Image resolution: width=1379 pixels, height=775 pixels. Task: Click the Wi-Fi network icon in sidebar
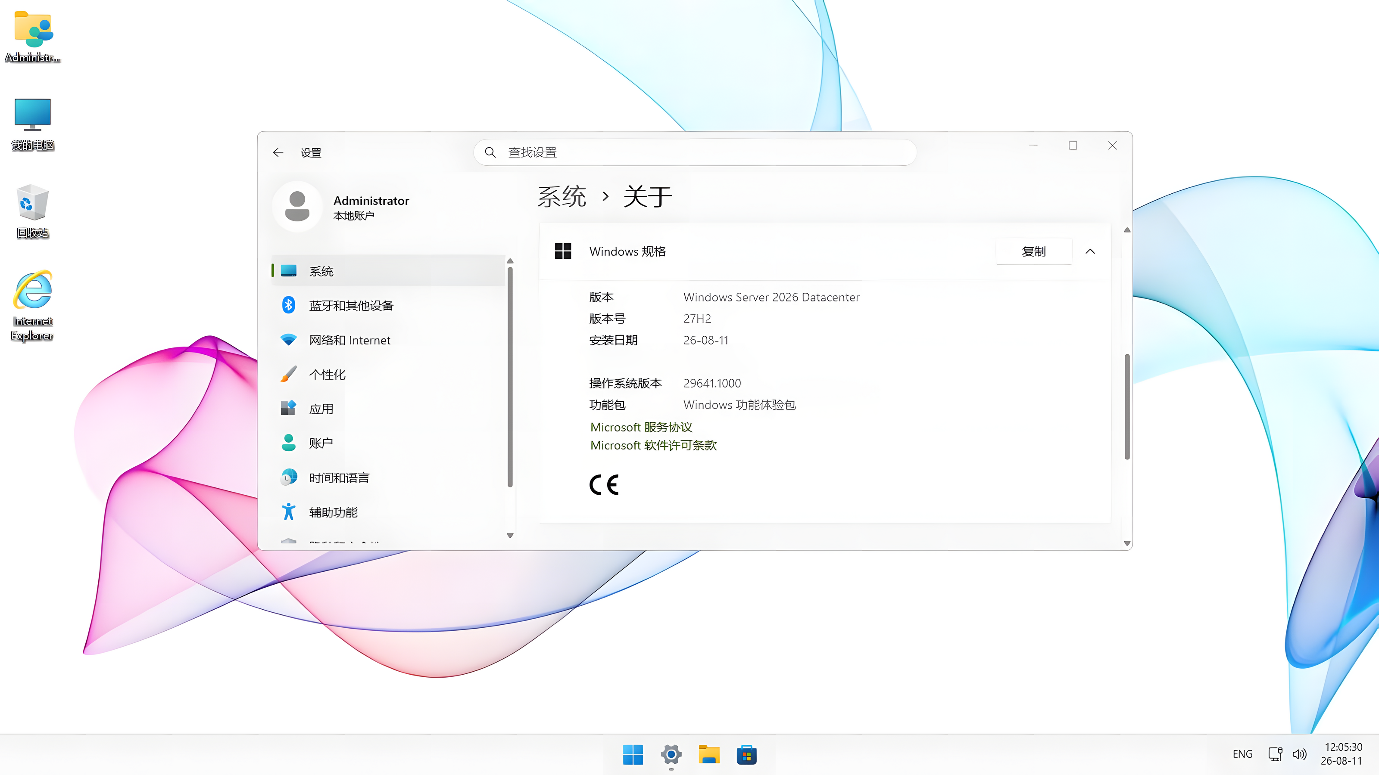pyautogui.click(x=289, y=340)
